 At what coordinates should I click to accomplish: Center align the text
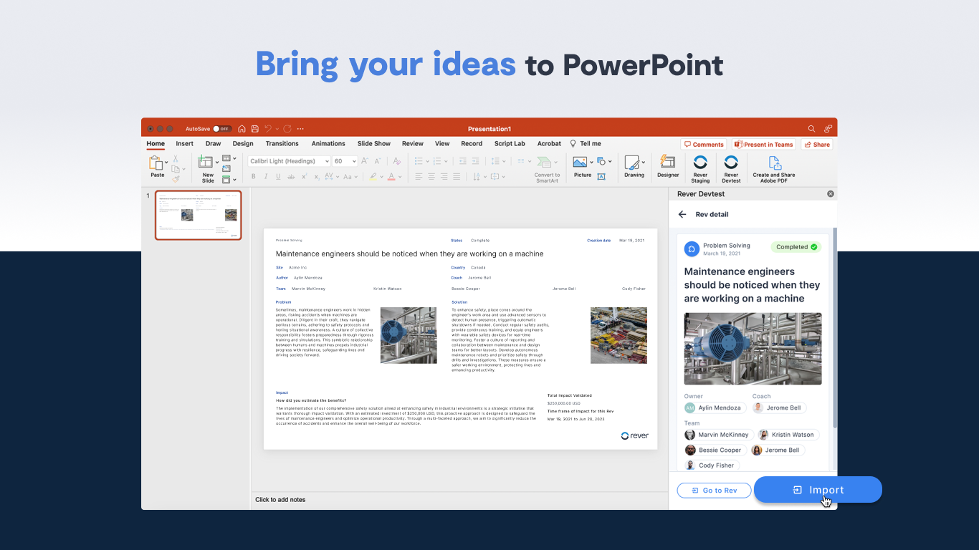(x=431, y=176)
